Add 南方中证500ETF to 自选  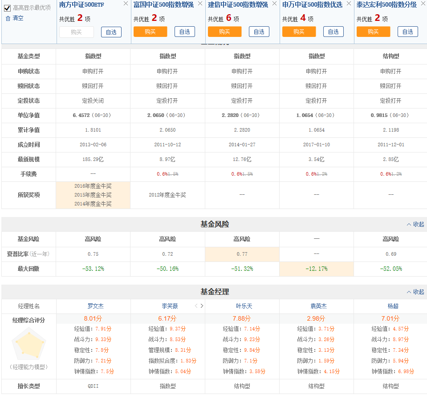click(111, 32)
